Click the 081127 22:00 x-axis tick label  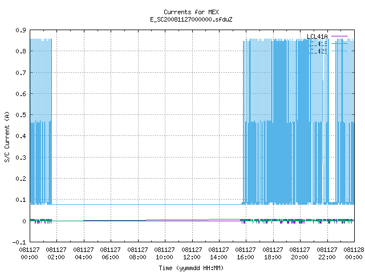(327, 254)
